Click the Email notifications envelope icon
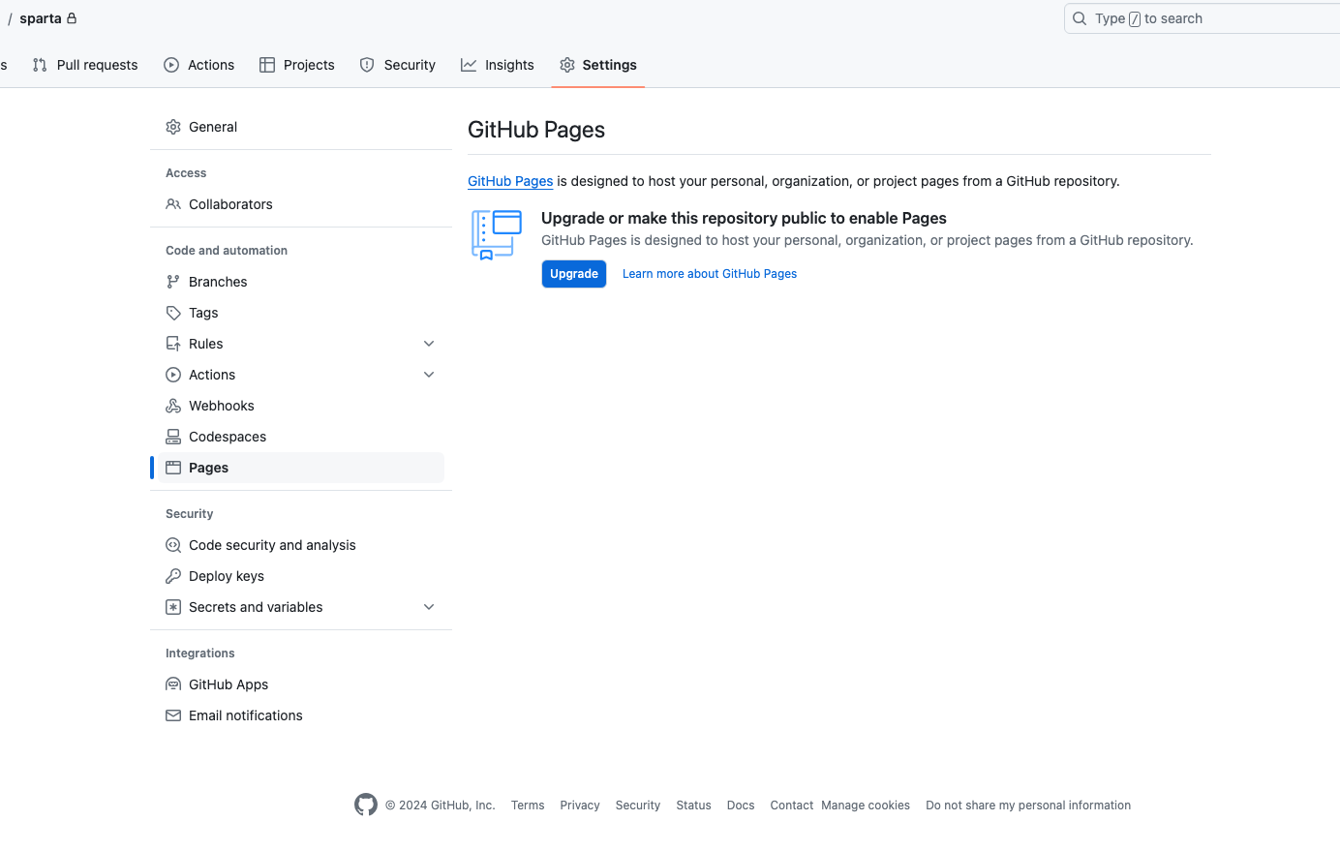The width and height of the screenshot is (1340, 851). tap(173, 715)
